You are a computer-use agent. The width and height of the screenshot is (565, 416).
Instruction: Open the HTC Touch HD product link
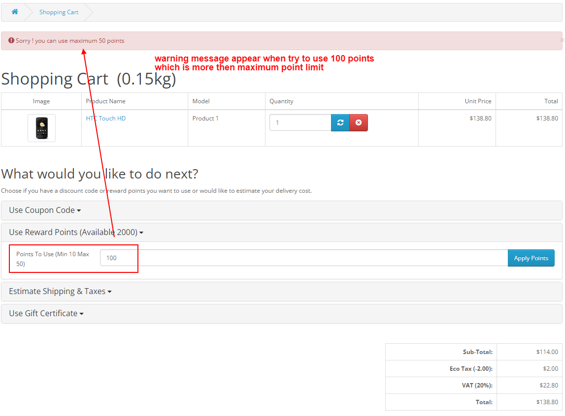click(105, 119)
